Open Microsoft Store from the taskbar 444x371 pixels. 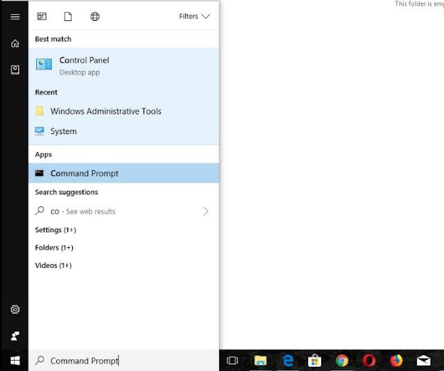click(x=314, y=361)
